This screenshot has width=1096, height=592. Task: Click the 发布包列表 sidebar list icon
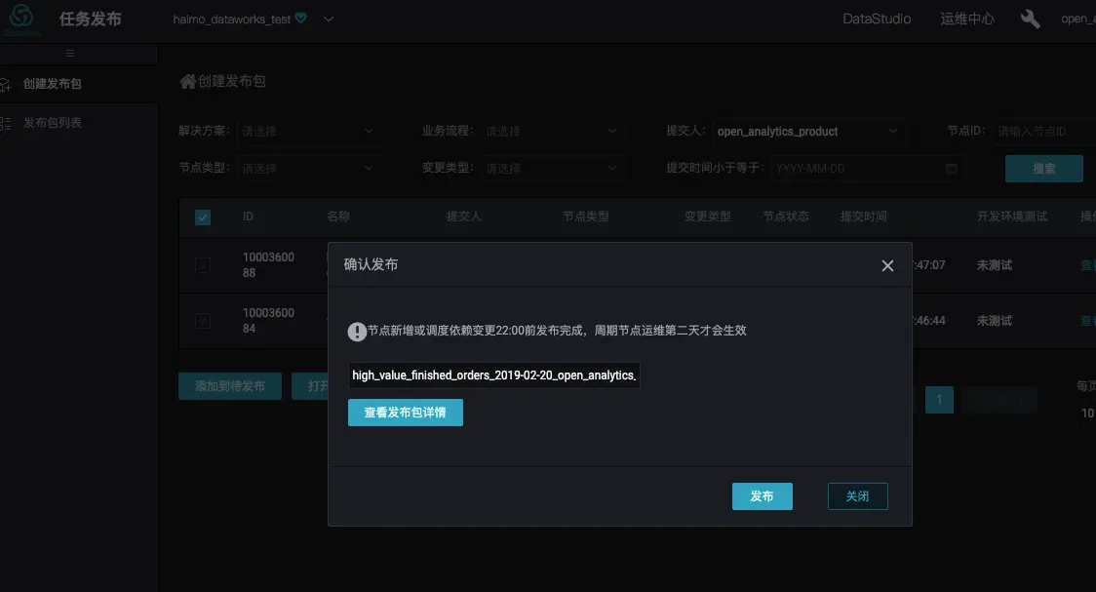[5, 124]
